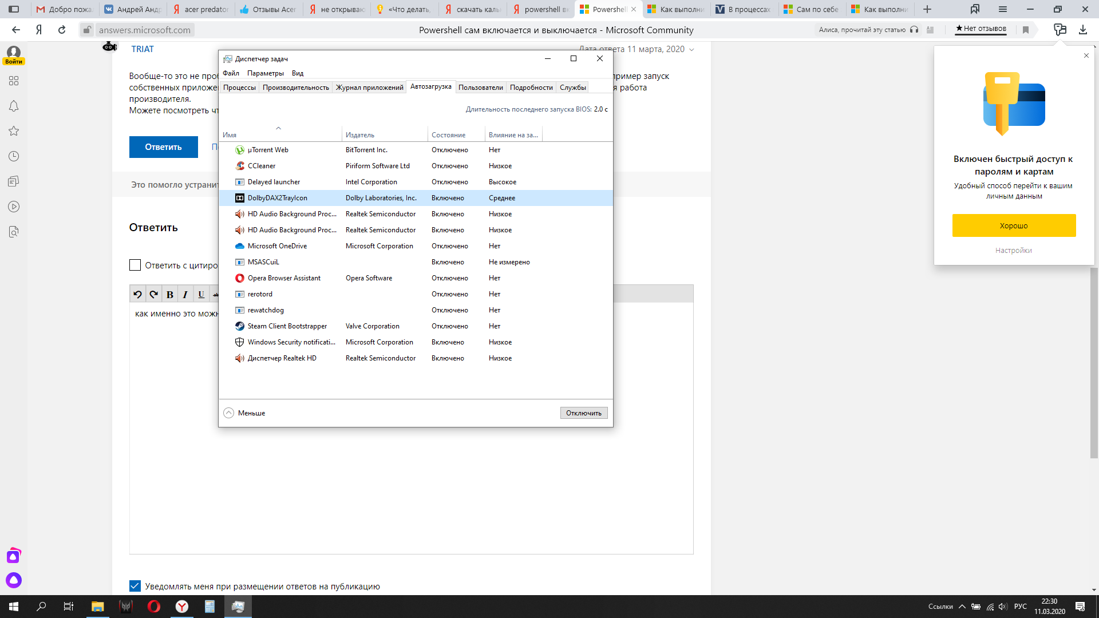
Task: Open notifications bell in browser sidebar
Action: 14,106
